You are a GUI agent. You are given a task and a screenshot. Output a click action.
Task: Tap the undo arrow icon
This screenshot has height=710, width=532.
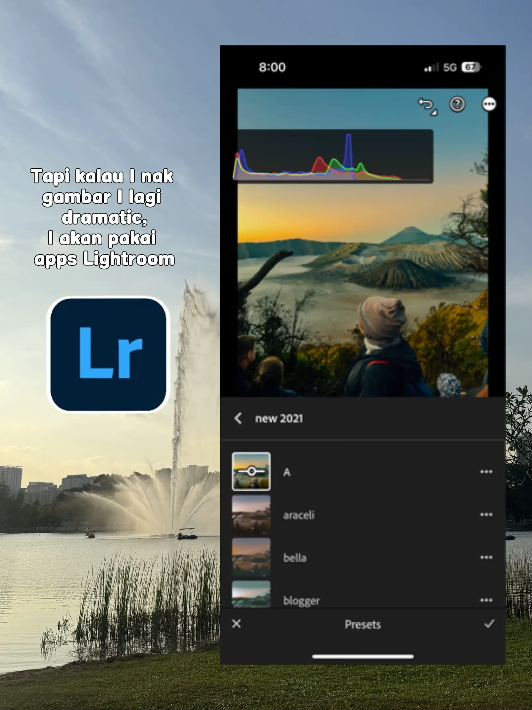coord(426,105)
